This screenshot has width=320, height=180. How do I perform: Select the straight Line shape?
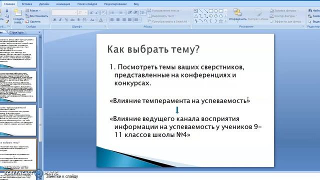(201, 11)
